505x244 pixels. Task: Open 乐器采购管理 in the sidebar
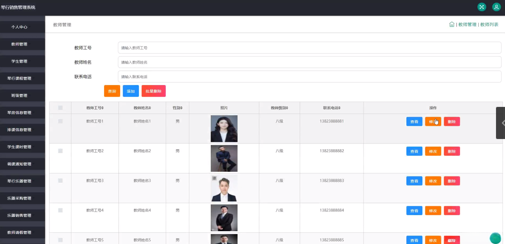(22, 198)
